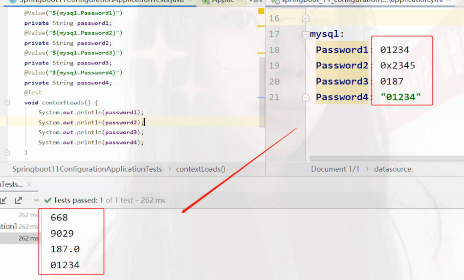This screenshot has width=464, height=280.
Task: Click the contextLoads() breadcrumb
Action: pyautogui.click(x=200, y=169)
